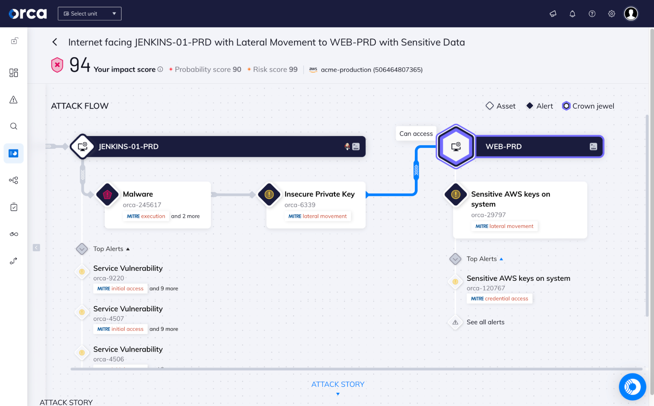Go back using the back arrow
Viewport: 654px width, 406px height.
(x=55, y=42)
